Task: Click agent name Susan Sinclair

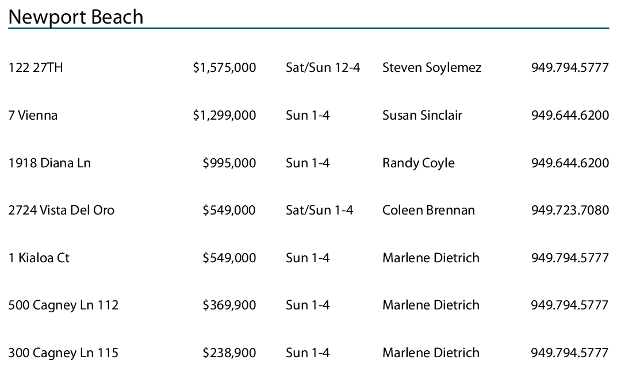Action: [422, 116]
